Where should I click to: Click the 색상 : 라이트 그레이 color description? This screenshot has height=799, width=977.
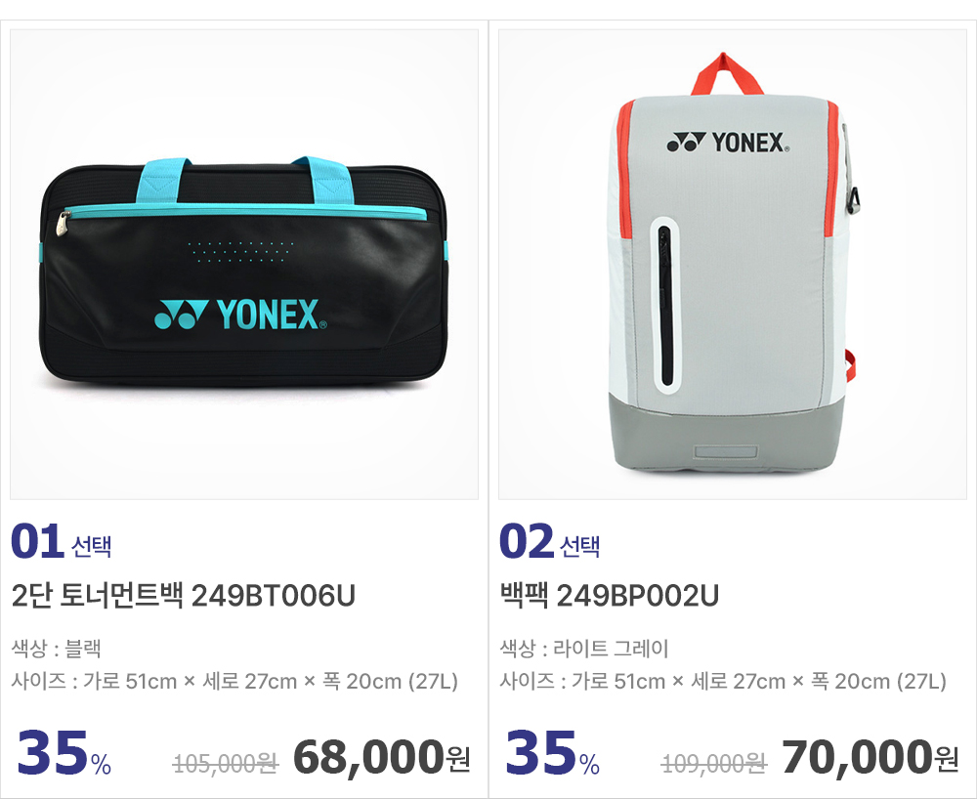(x=584, y=649)
